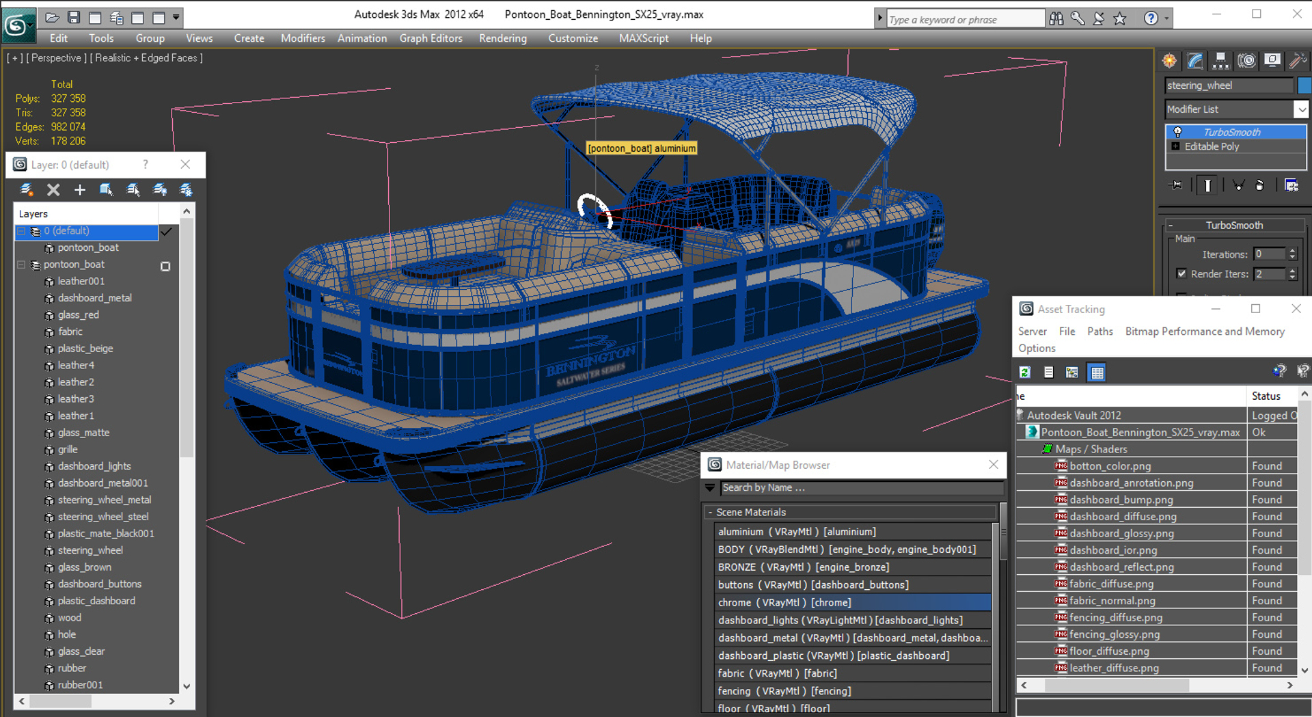This screenshot has height=717, width=1312.
Task: Click Add Selected Objects plus icon
Action: tap(80, 189)
